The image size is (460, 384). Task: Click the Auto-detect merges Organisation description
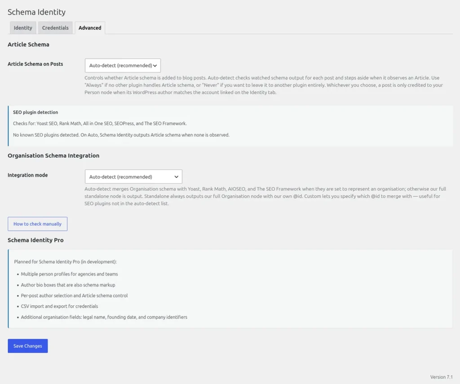(x=265, y=196)
